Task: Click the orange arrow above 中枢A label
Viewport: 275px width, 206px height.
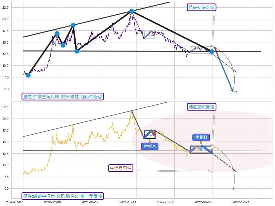Action: [x=150, y=141]
